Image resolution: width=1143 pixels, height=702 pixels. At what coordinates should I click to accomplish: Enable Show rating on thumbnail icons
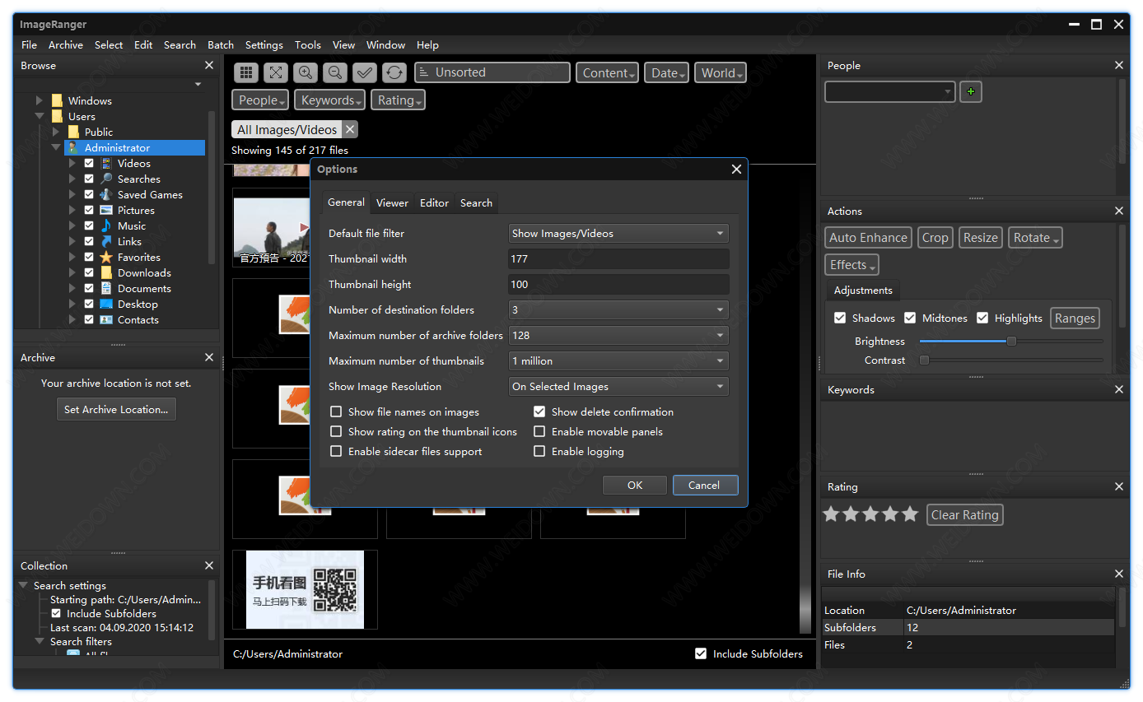pyautogui.click(x=336, y=432)
